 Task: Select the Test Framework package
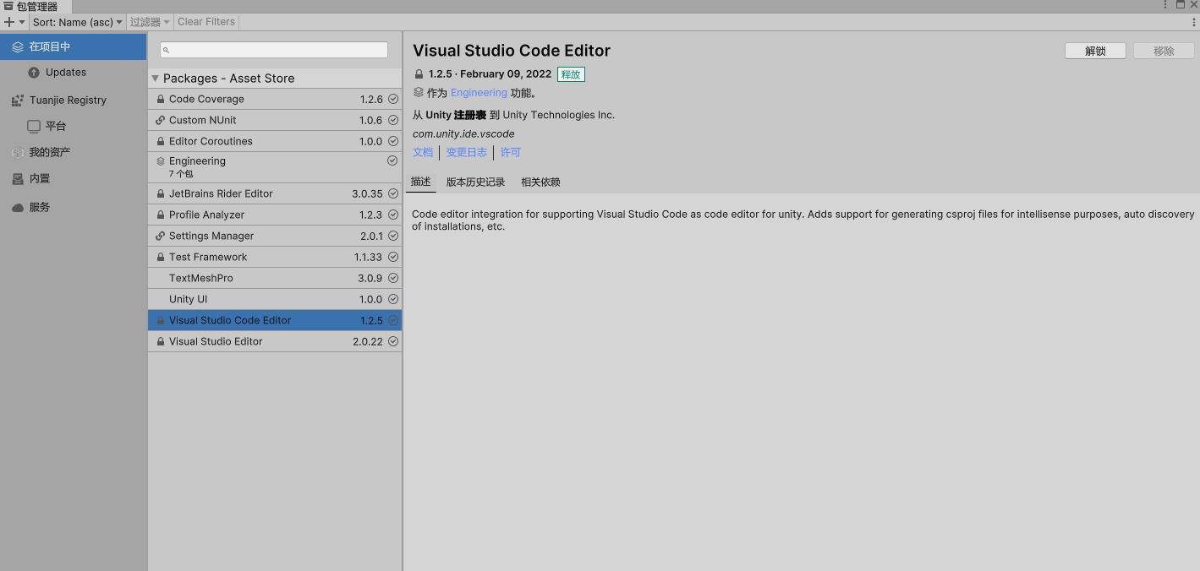click(x=275, y=257)
